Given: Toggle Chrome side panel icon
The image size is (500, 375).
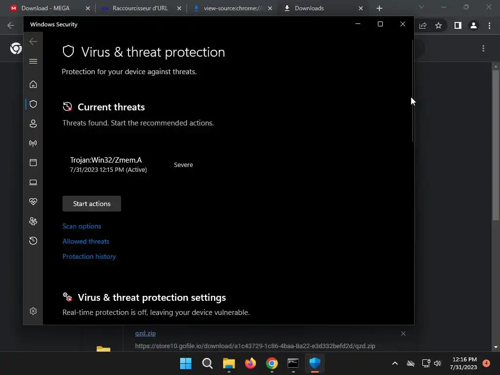Looking at the screenshot, I should point(458,25).
